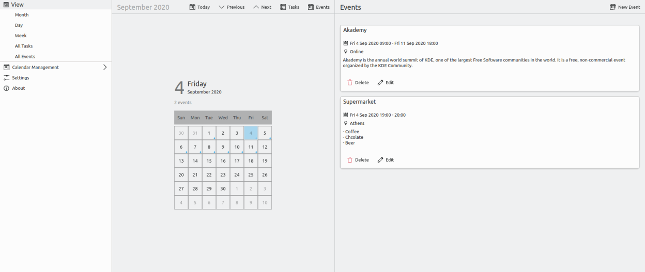Image resolution: width=645 pixels, height=272 pixels.
Task: Click the pencil icon to edit Akademy event
Action: point(380,83)
